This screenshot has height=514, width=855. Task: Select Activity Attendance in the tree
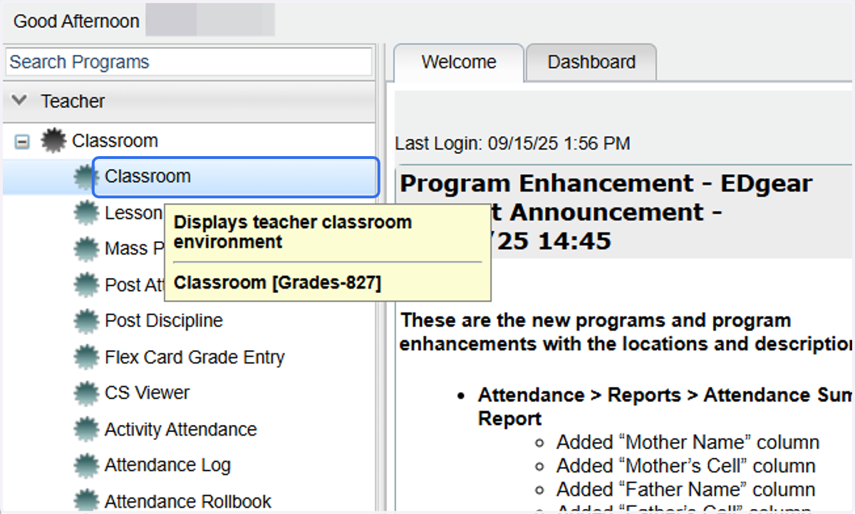pyautogui.click(x=181, y=430)
